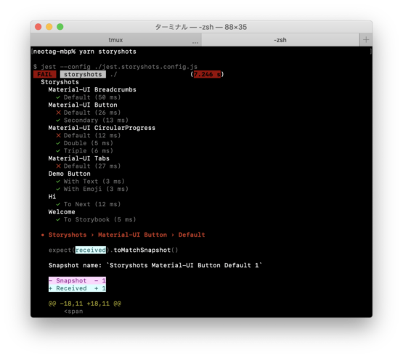Add a new terminal tab with plus button
Image resolution: width=403 pixels, height=358 pixels.
pyautogui.click(x=366, y=40)
